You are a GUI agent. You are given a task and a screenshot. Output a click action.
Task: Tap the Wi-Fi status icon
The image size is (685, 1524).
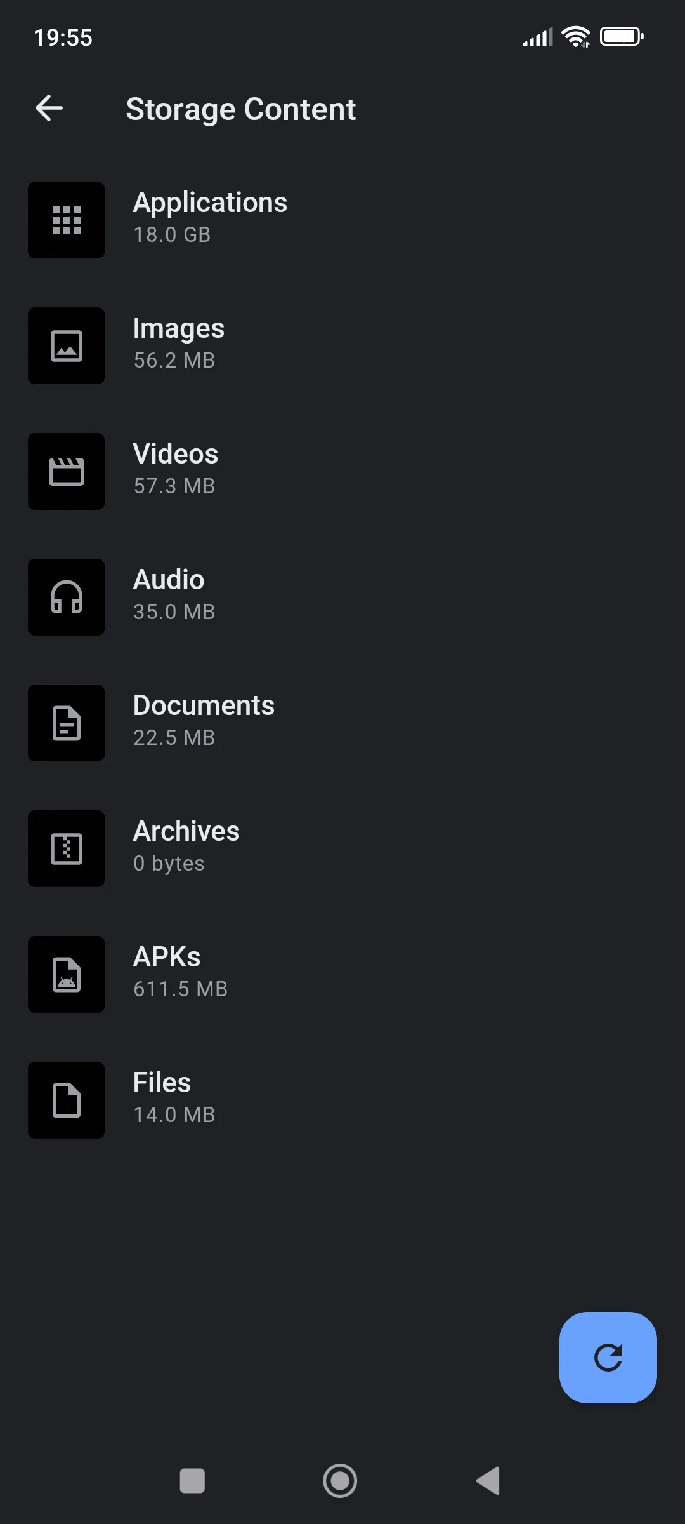pyautogui.click(x=576, y=37)
